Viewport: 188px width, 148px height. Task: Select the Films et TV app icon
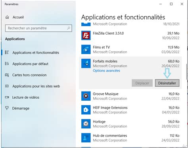86,49
